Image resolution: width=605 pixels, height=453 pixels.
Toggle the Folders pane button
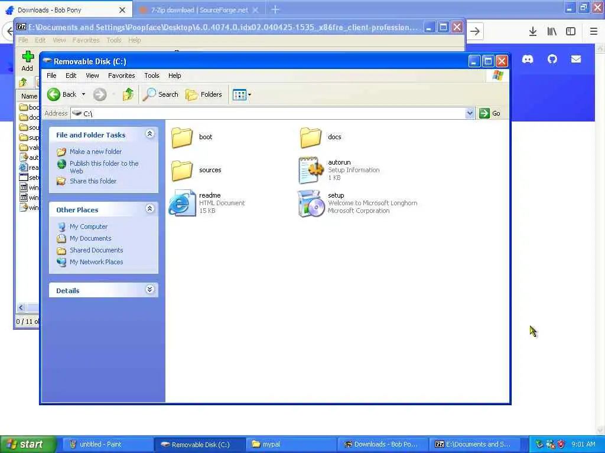pos(204,94)
